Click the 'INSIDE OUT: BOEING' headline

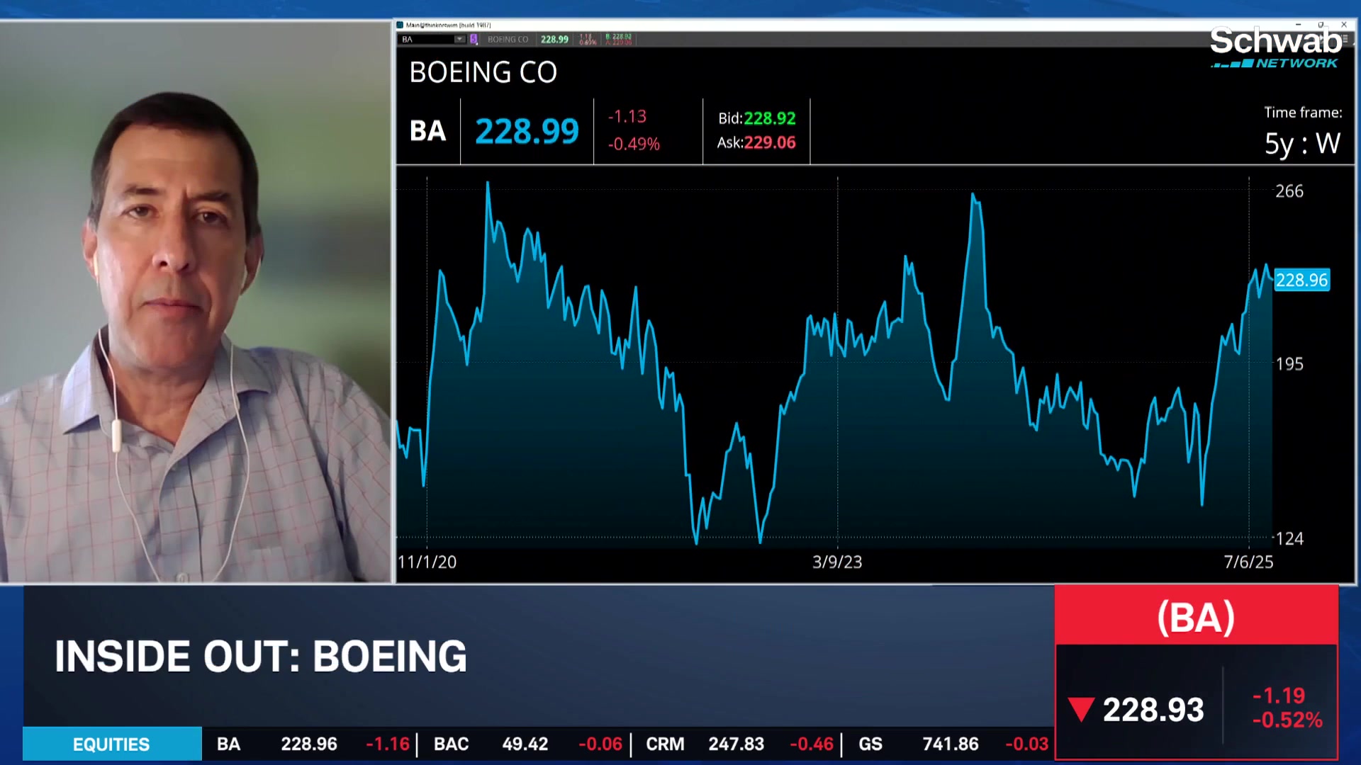pos(261,657)
